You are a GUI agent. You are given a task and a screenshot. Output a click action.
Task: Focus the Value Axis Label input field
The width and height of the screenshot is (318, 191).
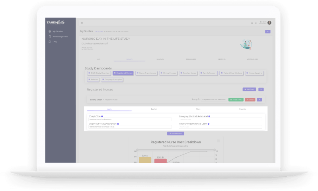pos(220,127)
